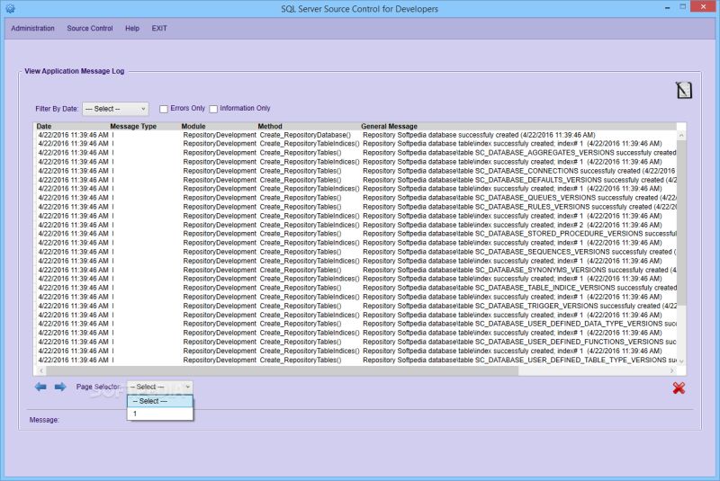
Task: Click the scroll left arrow of log list
Action: (40, 370)
